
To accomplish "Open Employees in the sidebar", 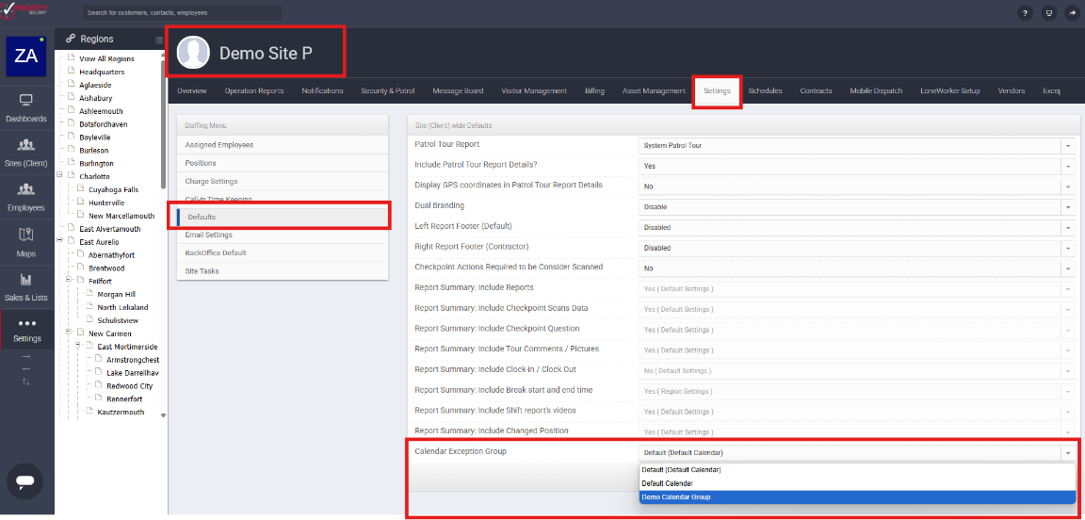I will [26, 197].
